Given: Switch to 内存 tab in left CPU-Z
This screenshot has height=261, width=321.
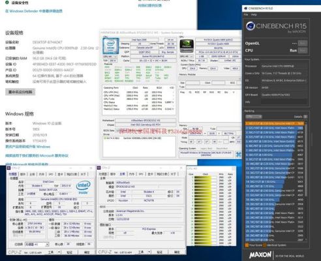Looking at the screenshot, I should 42,174.
